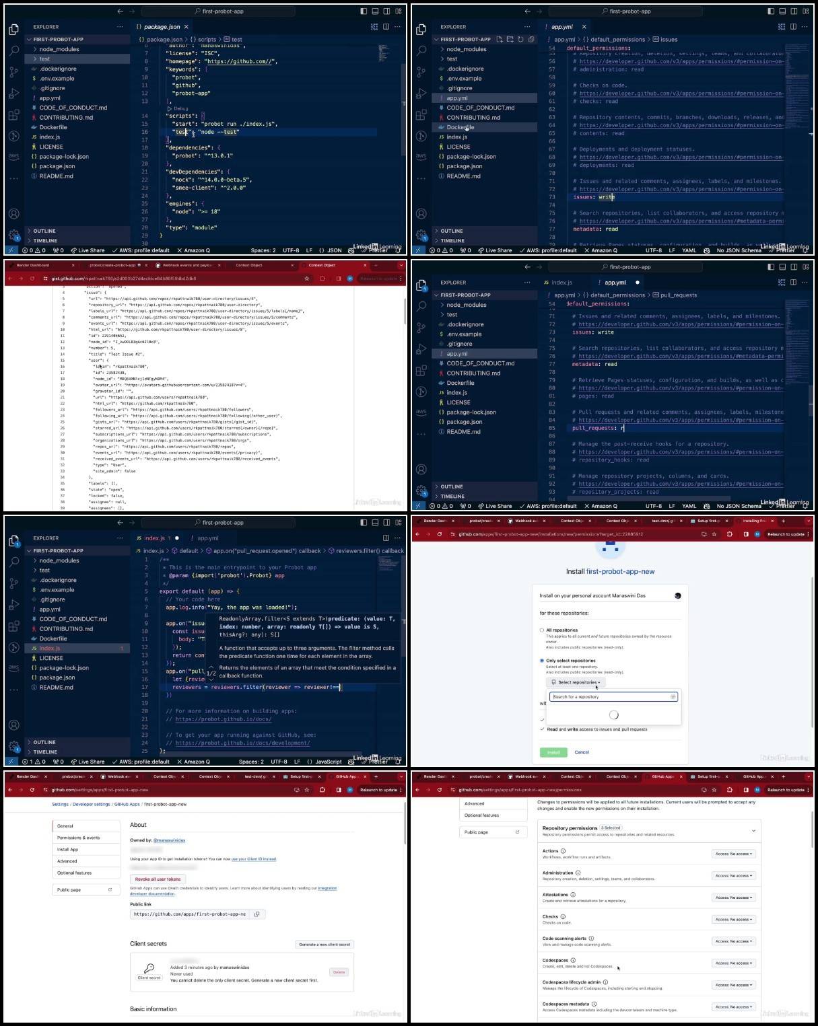
Task: Select the All repositories radio option
Action: click(x=542, y=630)
